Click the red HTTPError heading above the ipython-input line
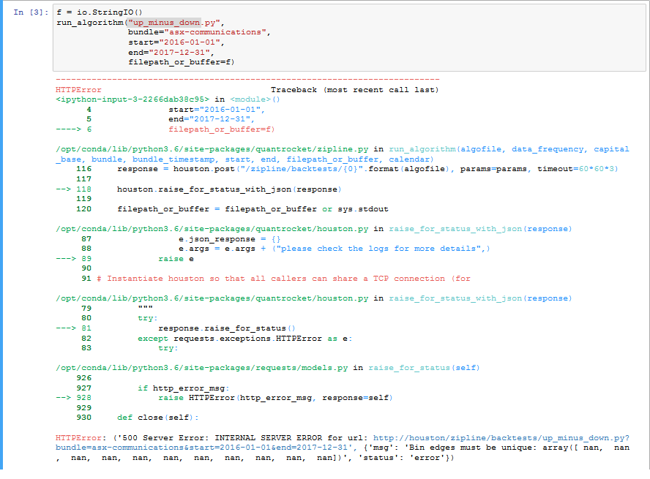 [78, 90]
